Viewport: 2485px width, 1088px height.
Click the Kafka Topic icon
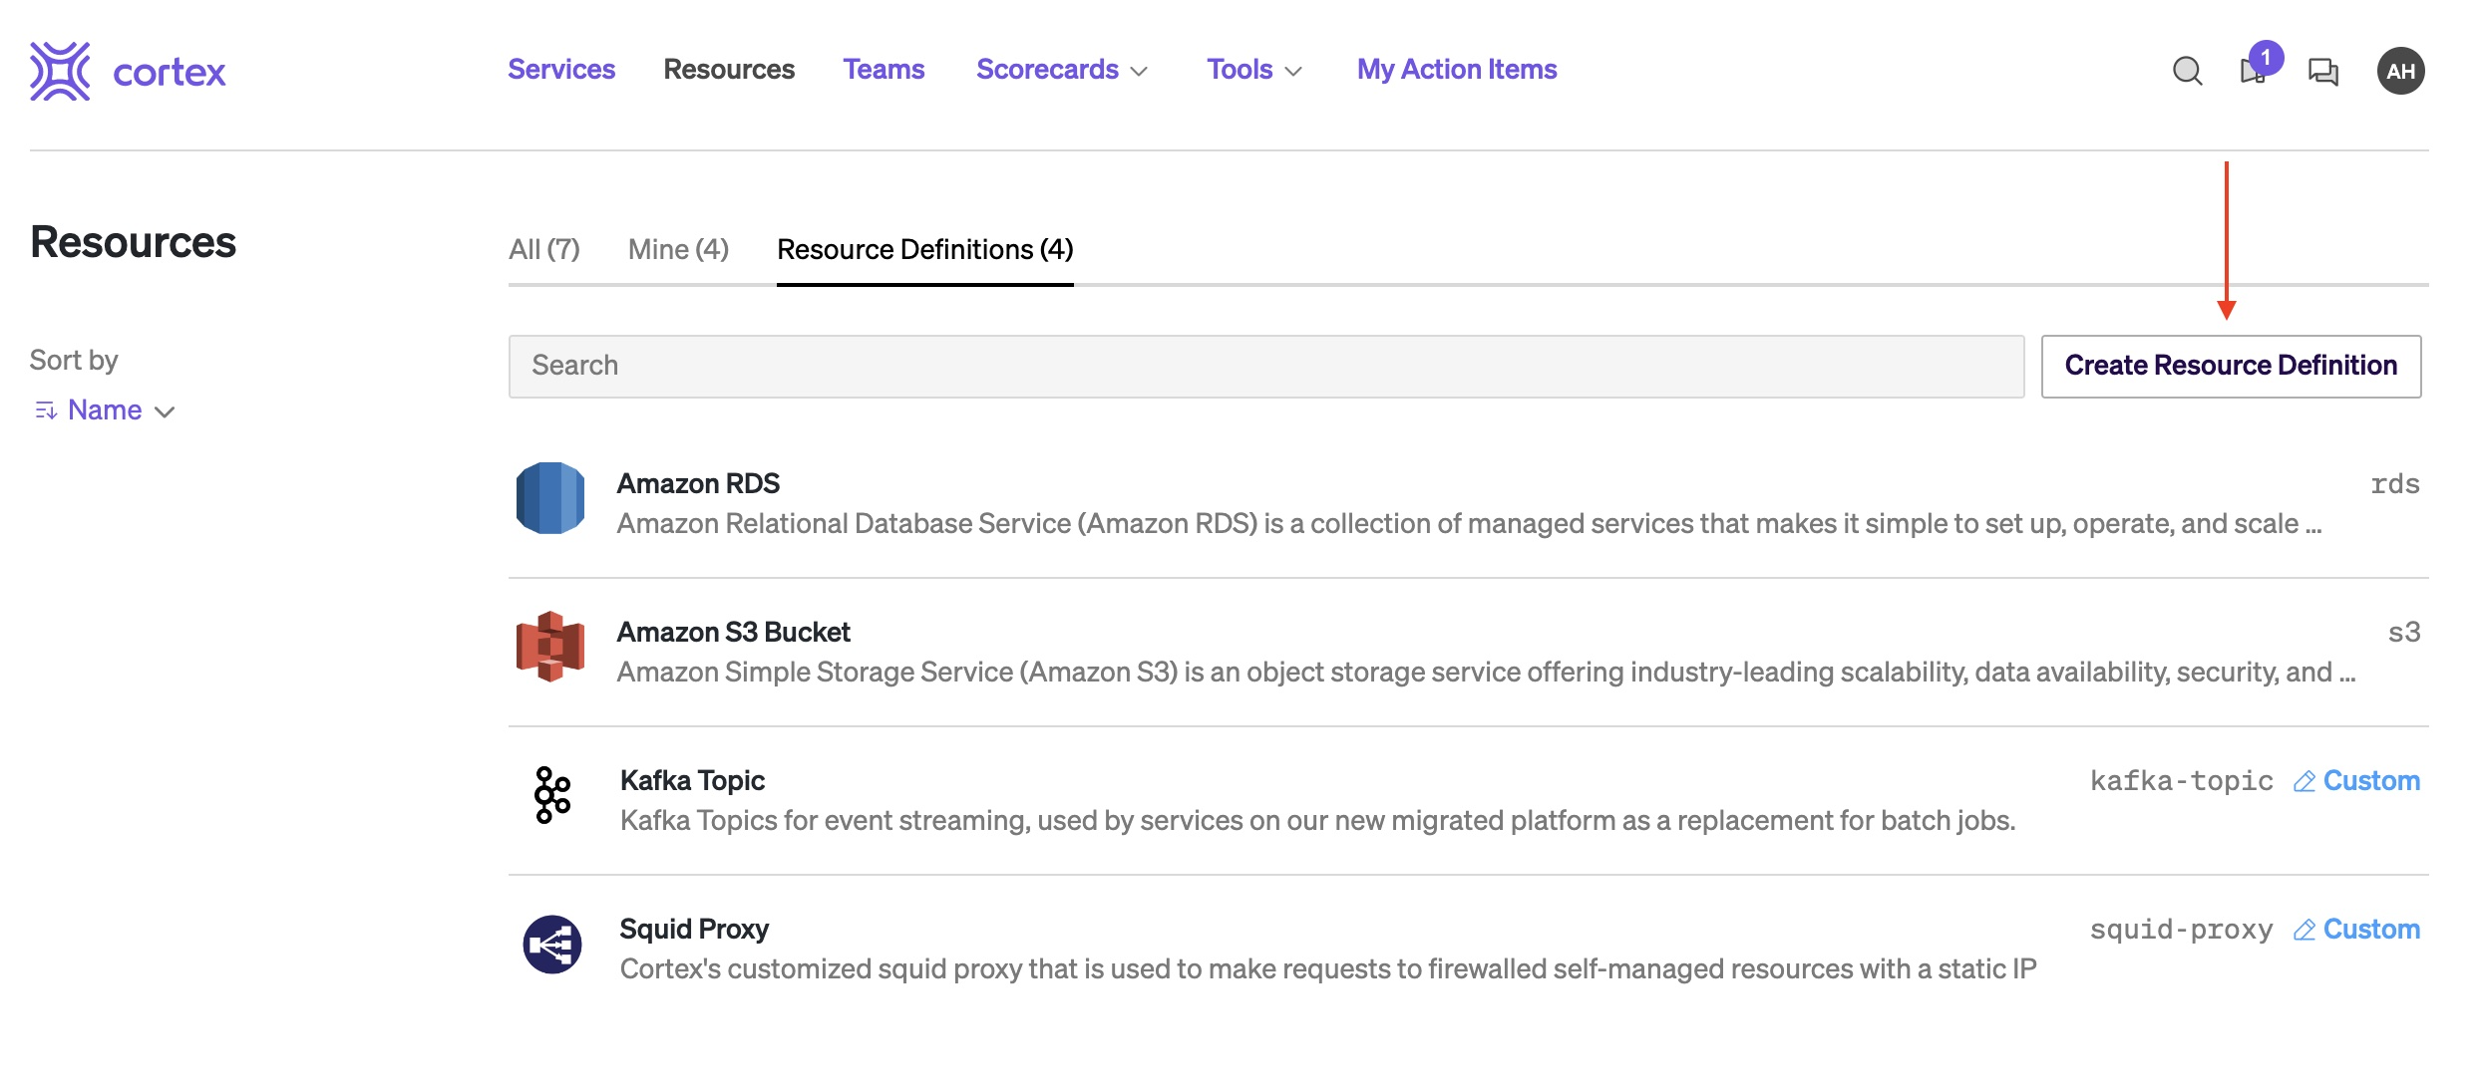tap(552, 795)
